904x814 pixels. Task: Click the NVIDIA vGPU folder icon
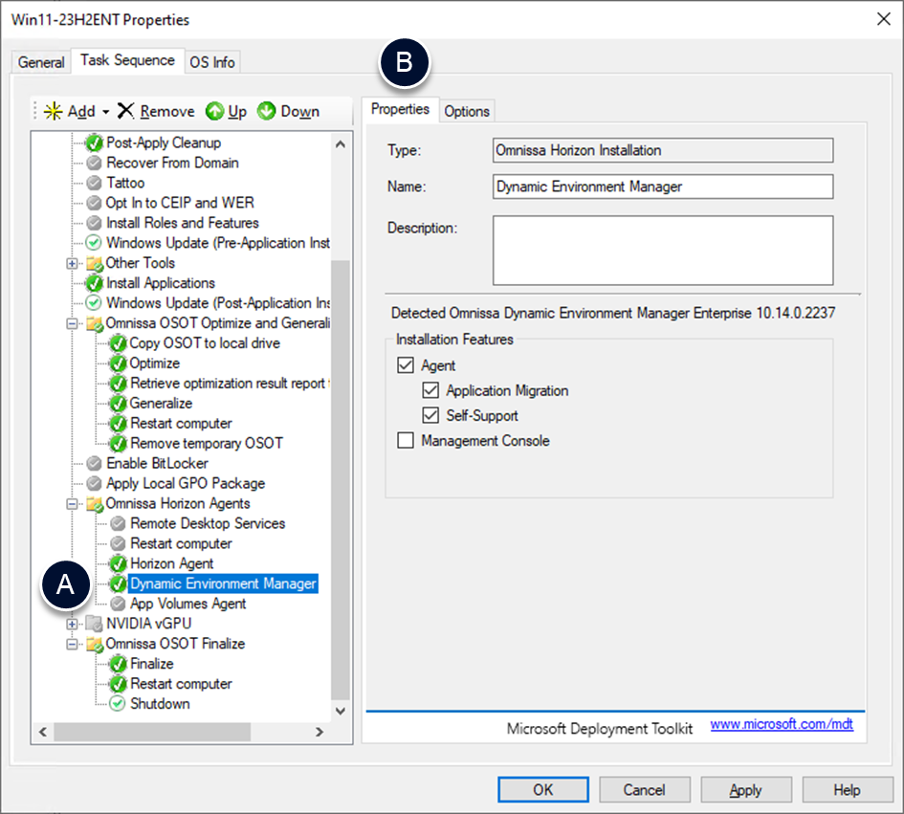[94, 624]
